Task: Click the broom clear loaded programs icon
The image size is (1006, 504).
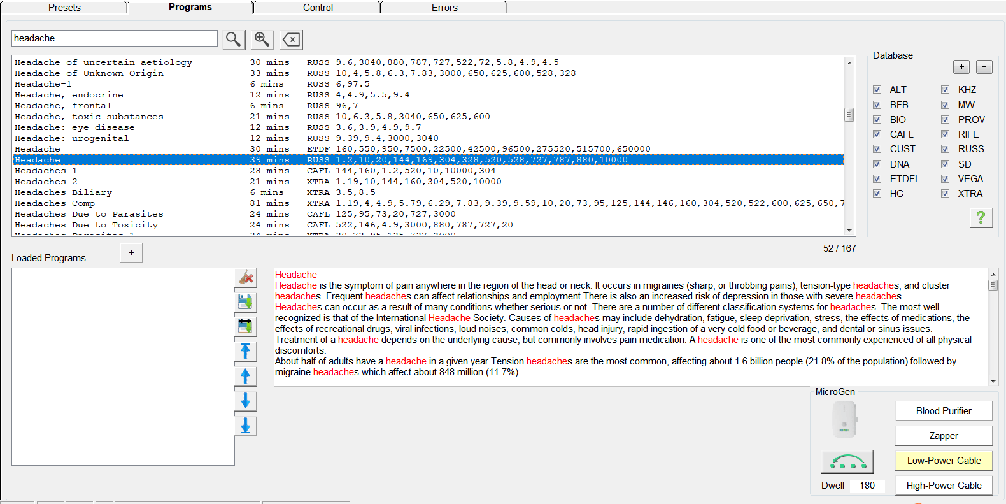Action: (x=246, y=278)
